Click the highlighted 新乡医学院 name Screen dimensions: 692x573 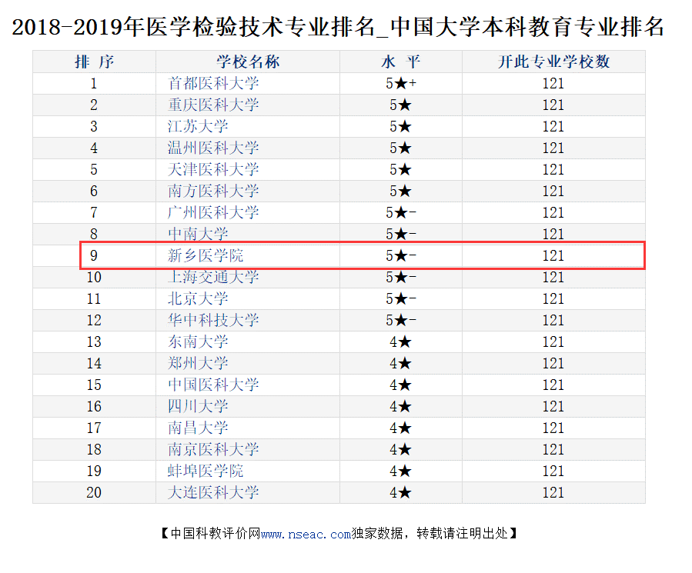(206, 255)
